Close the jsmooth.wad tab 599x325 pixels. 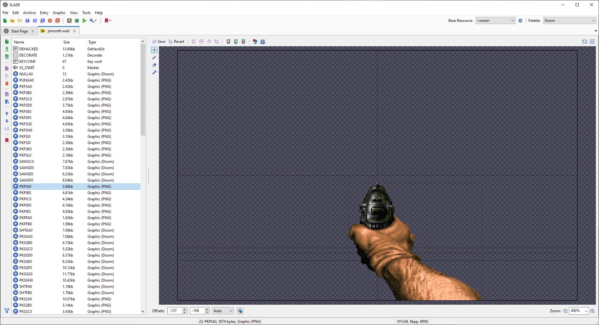[74, 31]
